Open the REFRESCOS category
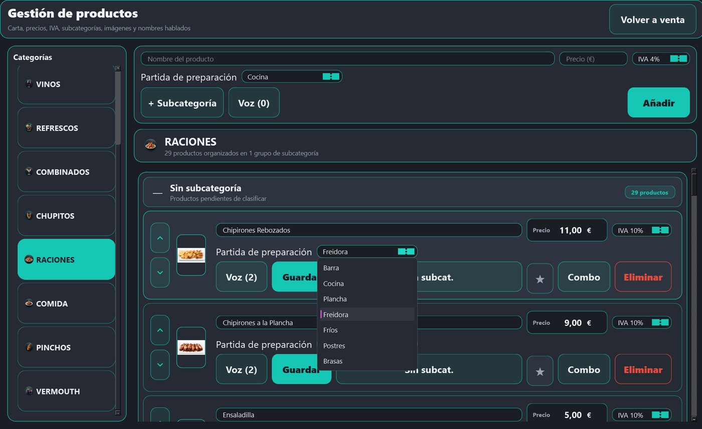This screenshot has height=429, width=702. click(x=66, y=128)
